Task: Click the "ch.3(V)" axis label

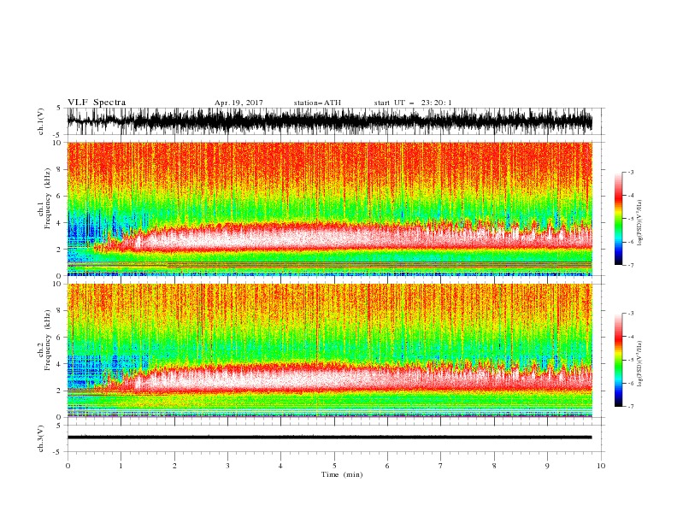Action: (x=41, y=438)
